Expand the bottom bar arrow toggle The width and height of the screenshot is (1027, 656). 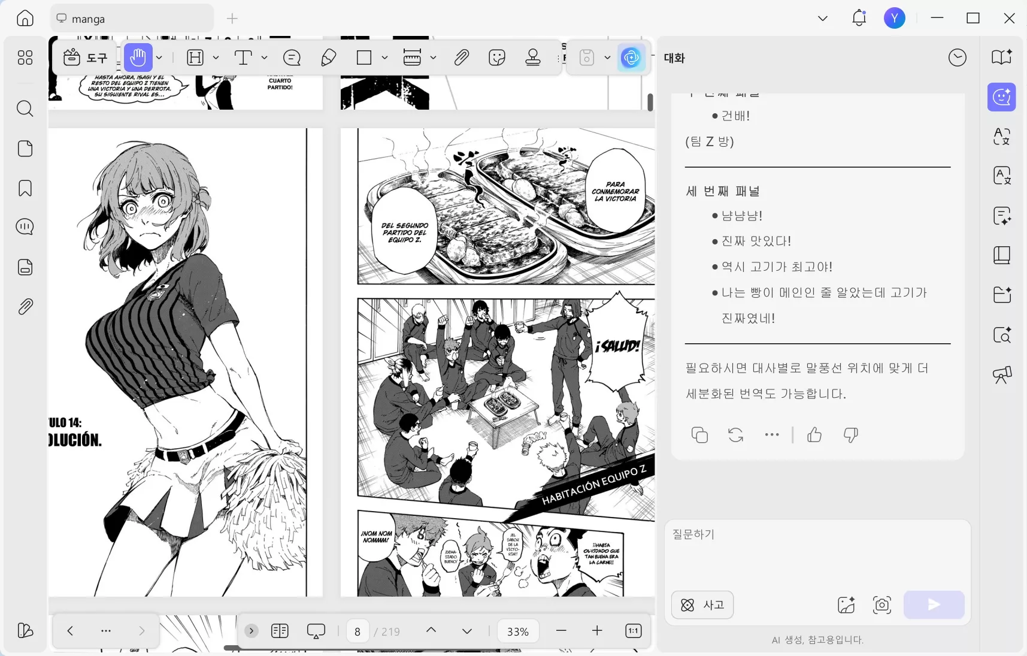pos(252,631)
